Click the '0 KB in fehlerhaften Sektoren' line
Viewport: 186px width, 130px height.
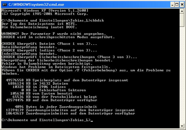pyautogui.click(x=54, y=90)
